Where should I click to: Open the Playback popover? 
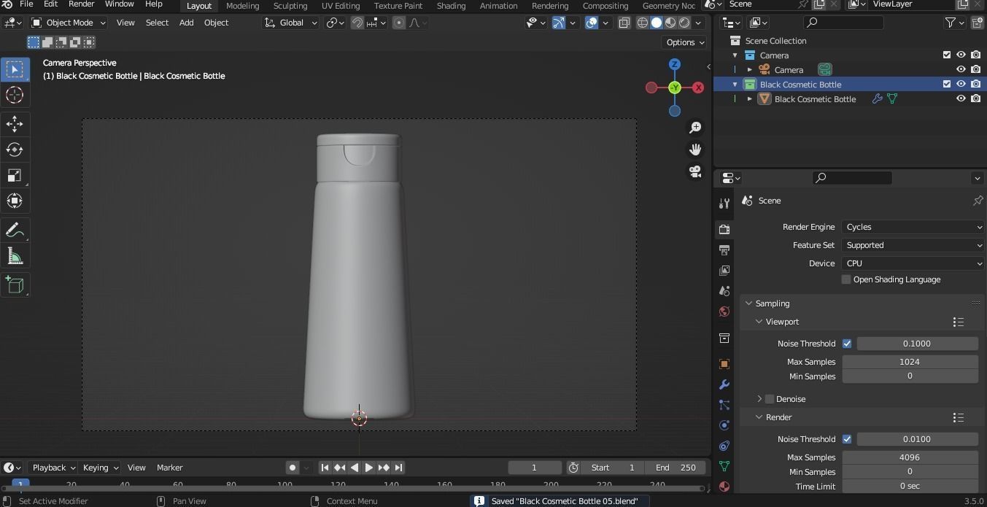(53, 468)
